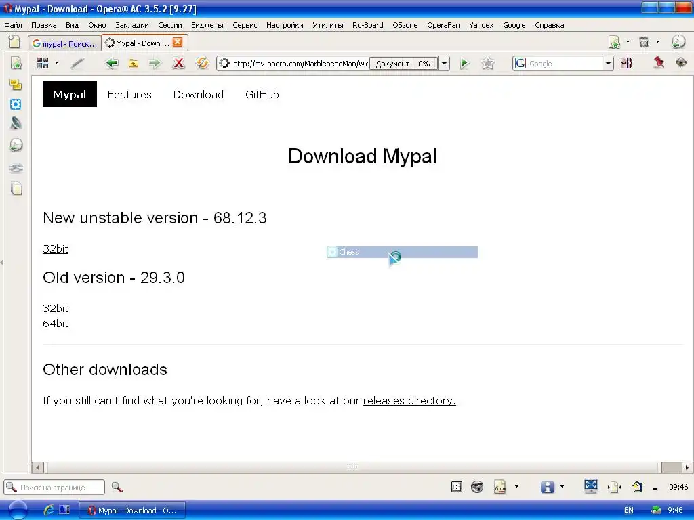The width and height of the screenshot is (694, 520).
Task: Click the wand pencil toolbar icon
Action: point(77,63)
